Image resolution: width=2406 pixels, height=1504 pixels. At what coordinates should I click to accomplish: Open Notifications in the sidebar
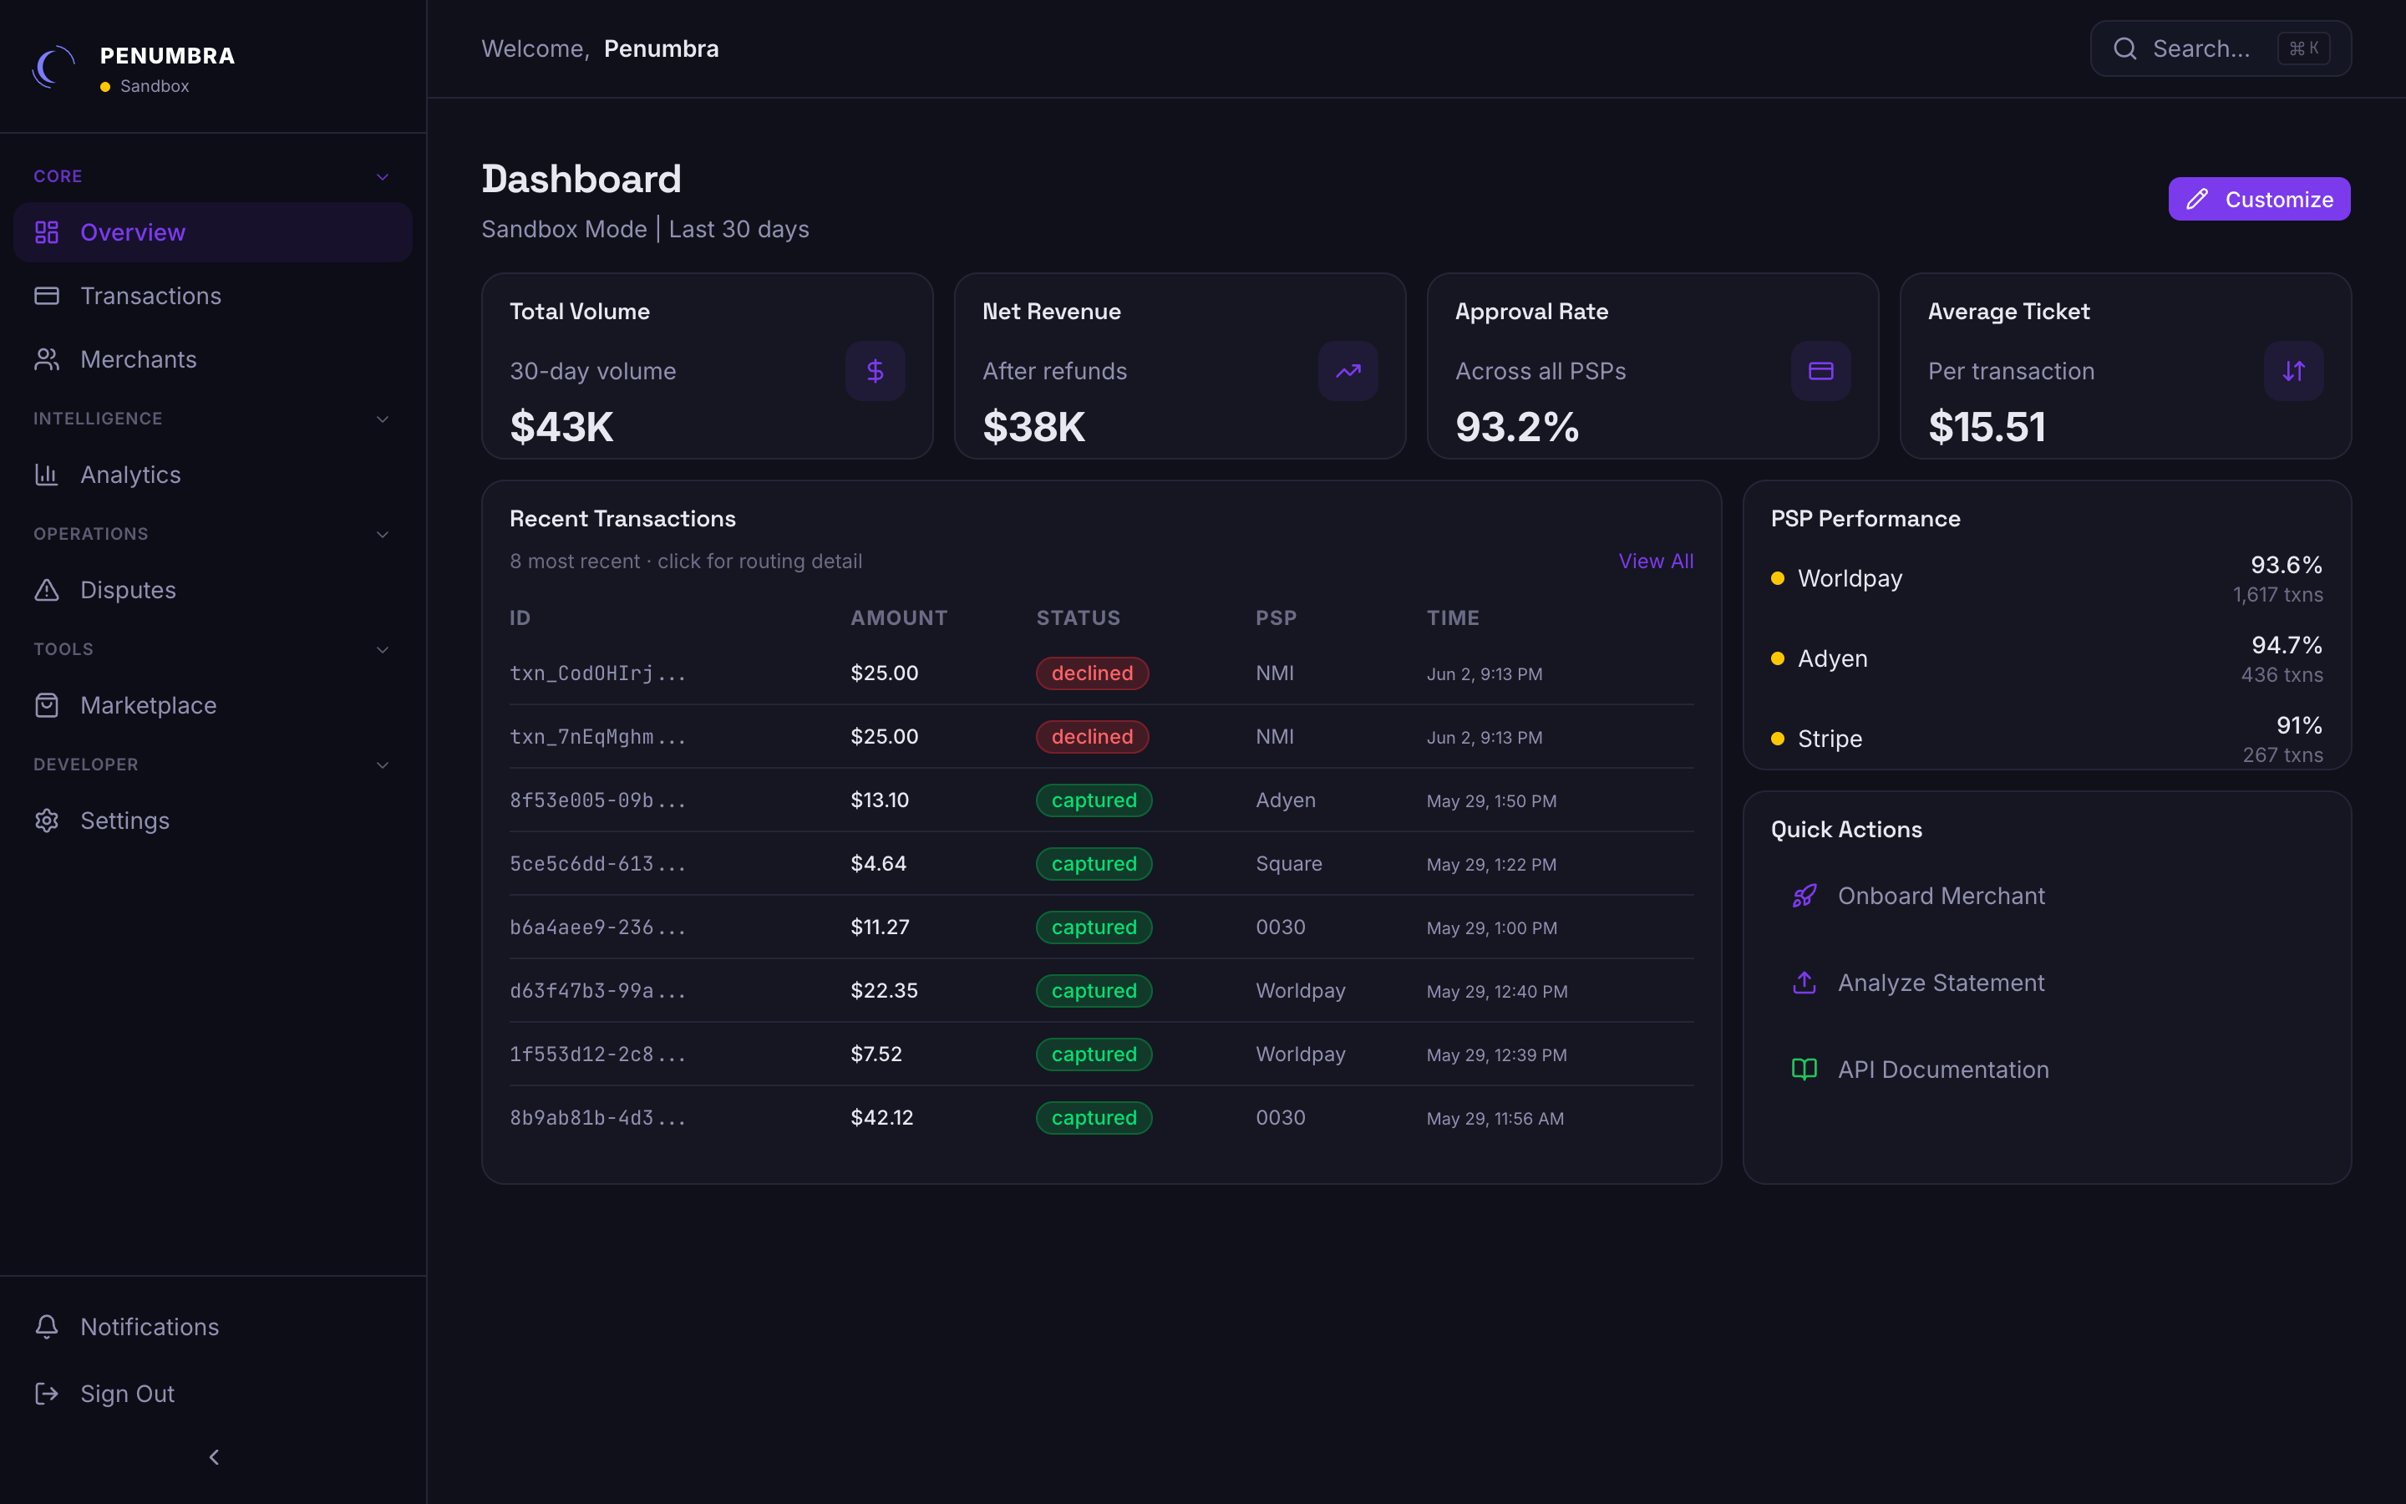tap(213, 1326)
